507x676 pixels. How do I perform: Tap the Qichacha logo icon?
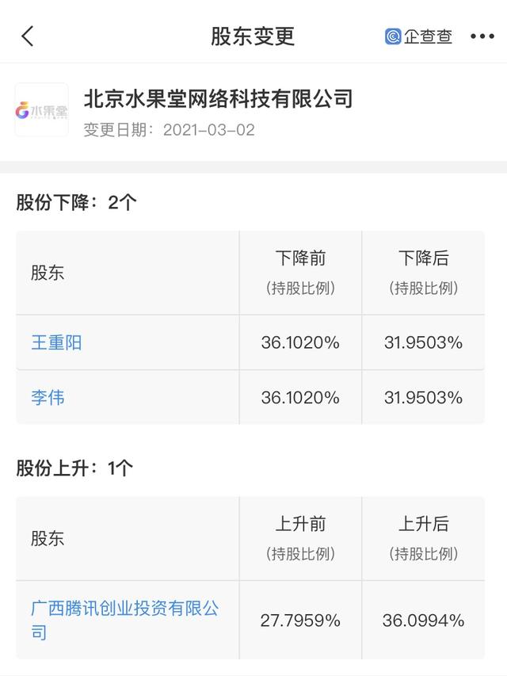[418, 36]
